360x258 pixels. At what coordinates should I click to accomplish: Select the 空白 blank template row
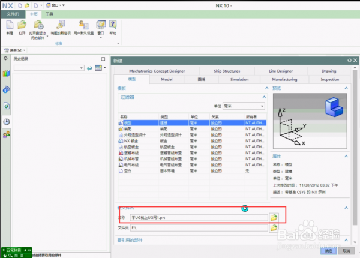[x=192, y=171]
